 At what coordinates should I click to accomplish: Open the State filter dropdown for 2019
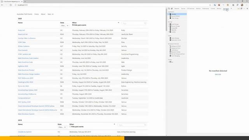(x=62, y=127)
